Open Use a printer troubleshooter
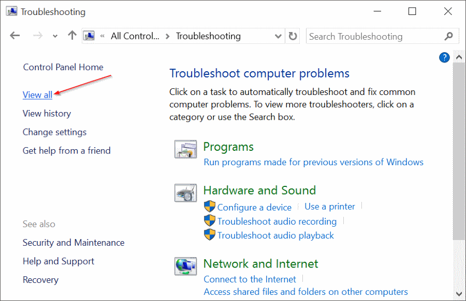 click(330, 207)
